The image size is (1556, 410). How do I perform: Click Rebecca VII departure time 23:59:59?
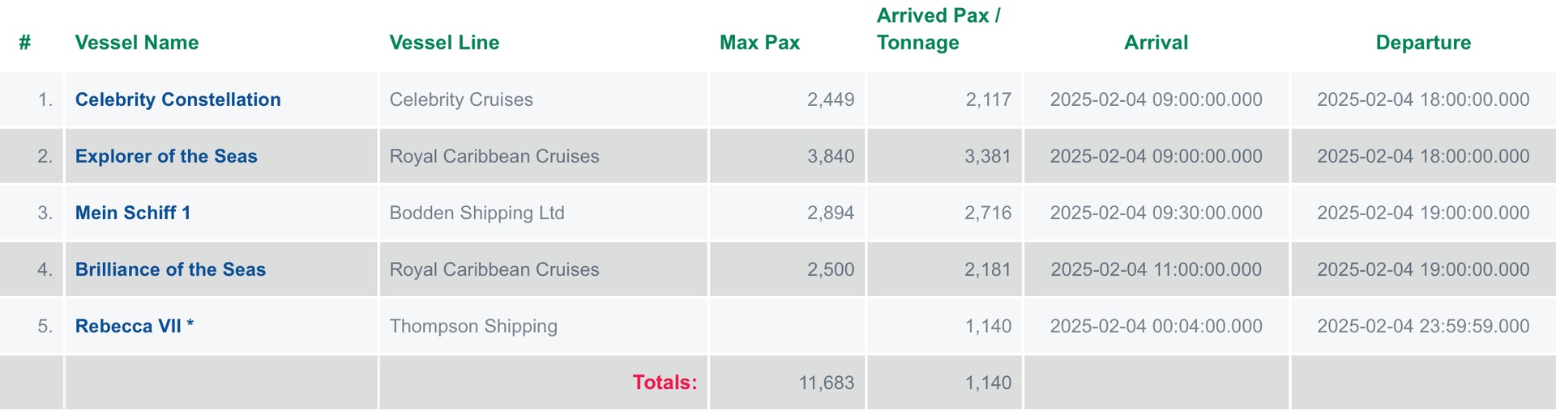tap(1423, 326)
